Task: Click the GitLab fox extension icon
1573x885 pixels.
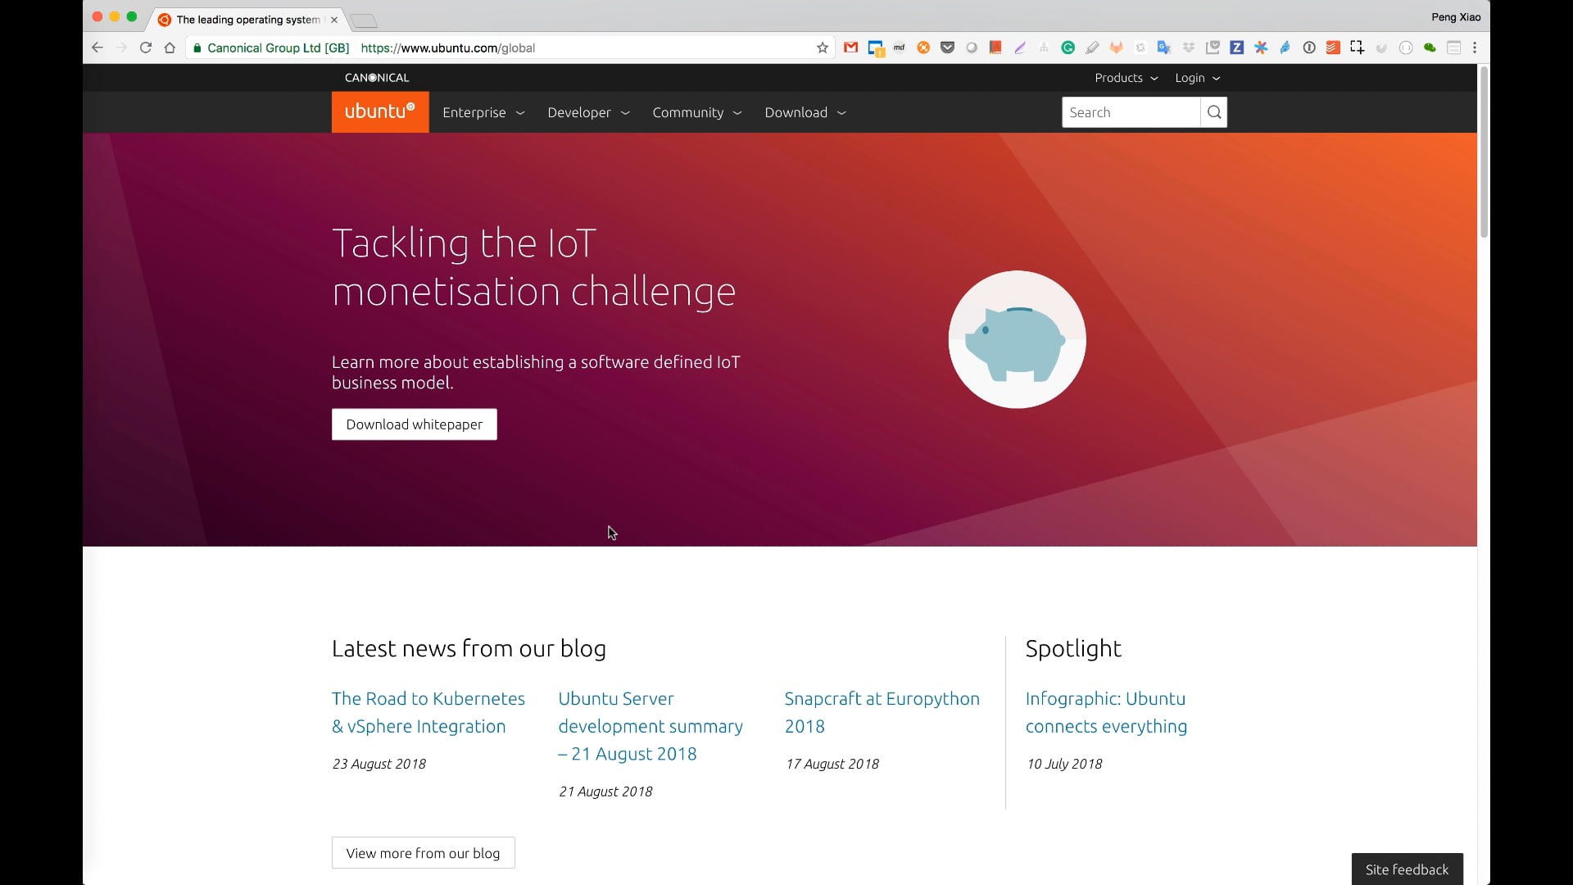Action: point(1116,48)
